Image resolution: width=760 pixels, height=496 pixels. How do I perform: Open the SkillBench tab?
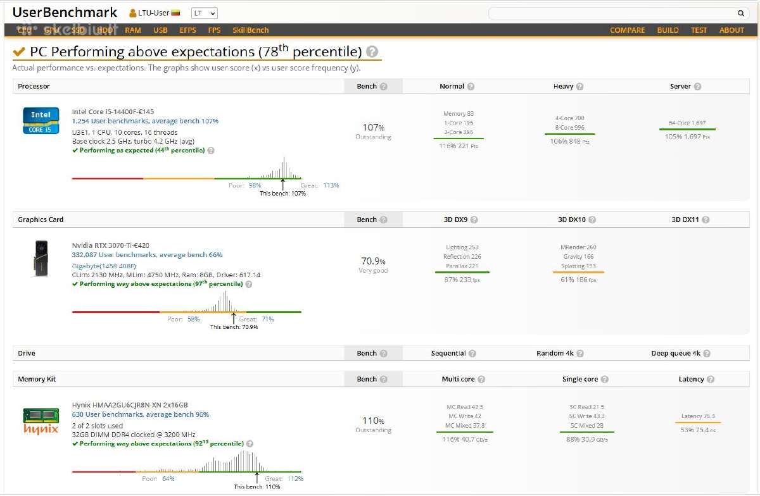tap(251, 30)
